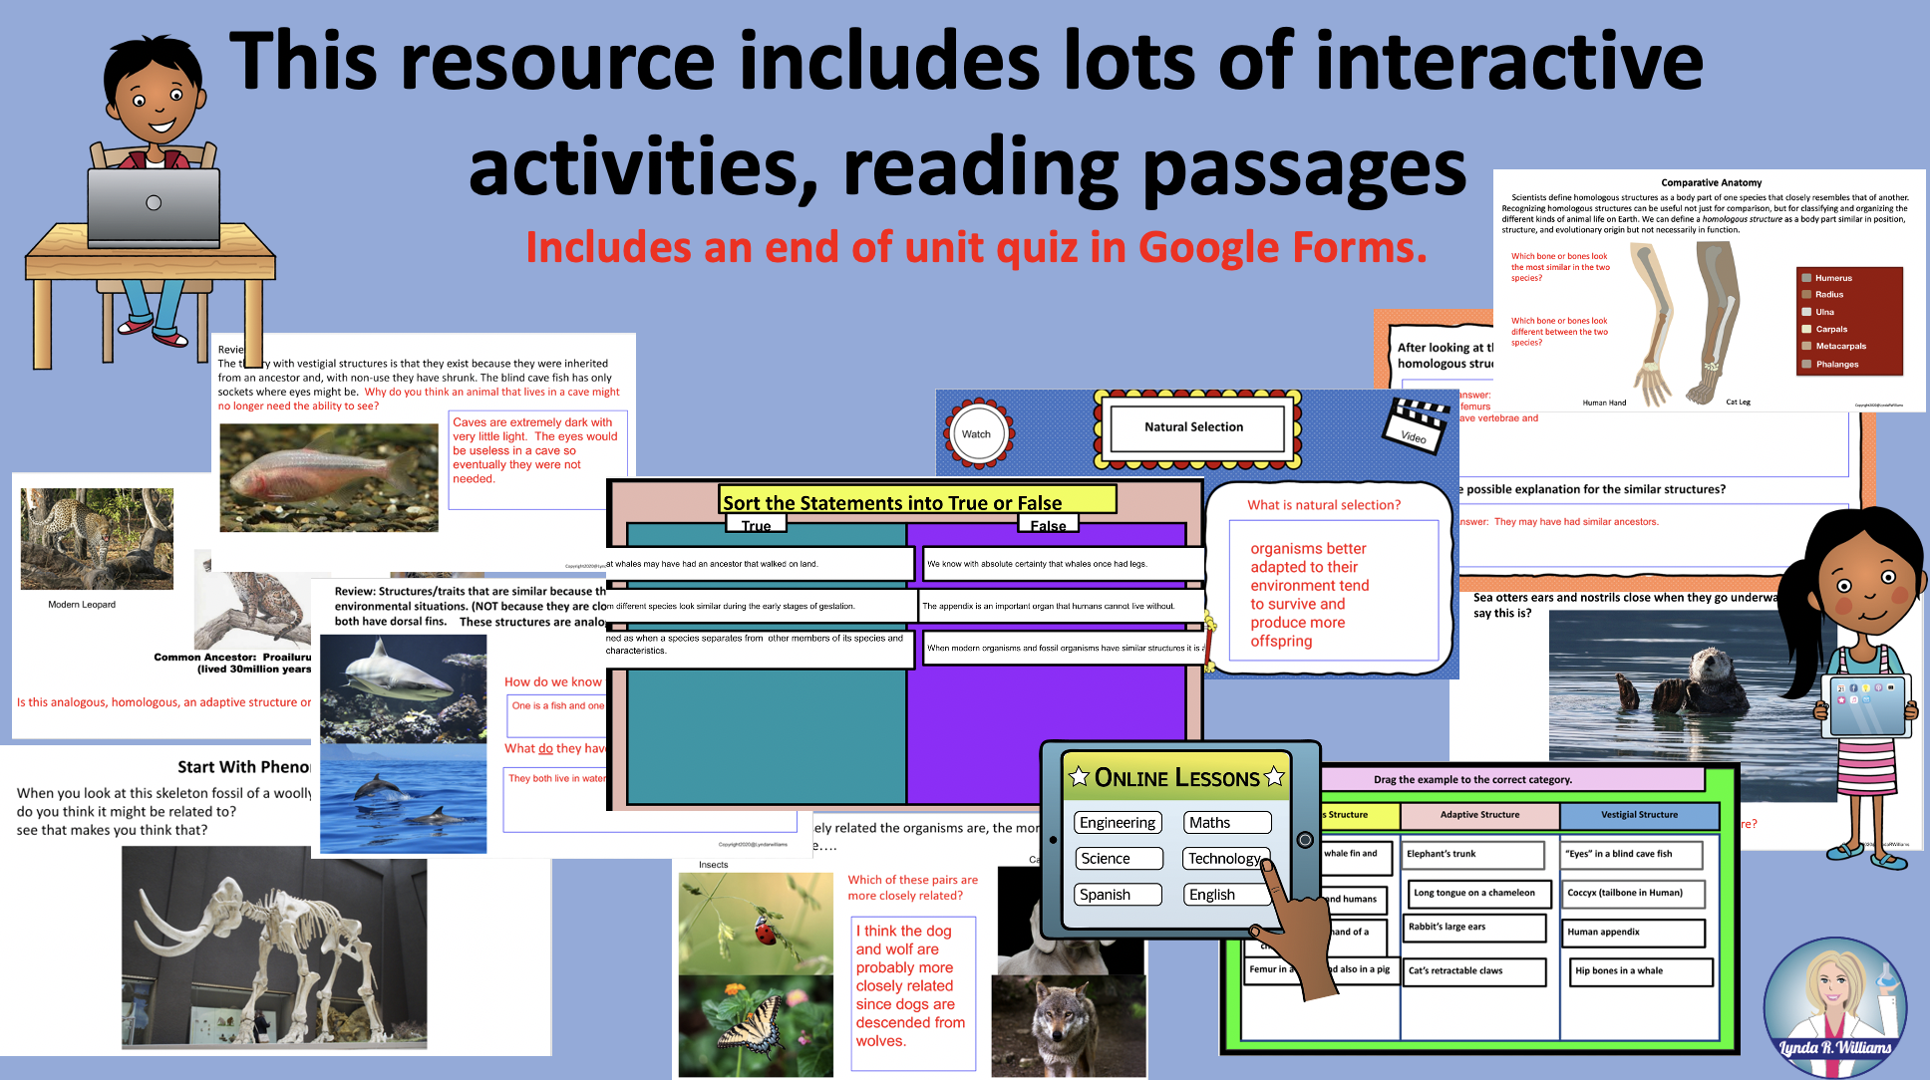Click the Ulna legend square

coord(1806,312)
